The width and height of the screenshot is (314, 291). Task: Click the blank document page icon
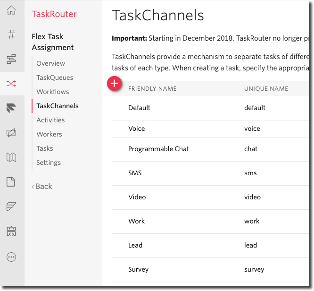point(11,182)
